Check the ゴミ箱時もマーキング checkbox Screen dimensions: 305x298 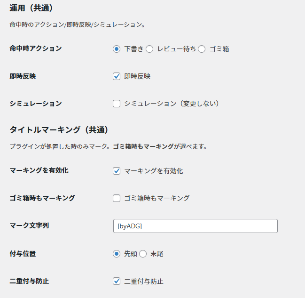pyautogui.click(x=117, y=198)
